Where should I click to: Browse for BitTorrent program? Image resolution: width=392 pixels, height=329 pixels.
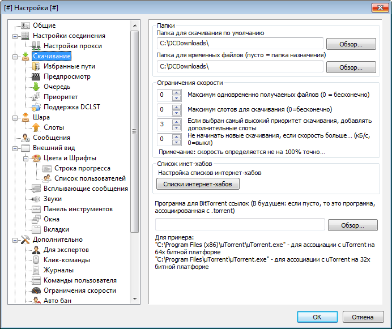point(353,225)
